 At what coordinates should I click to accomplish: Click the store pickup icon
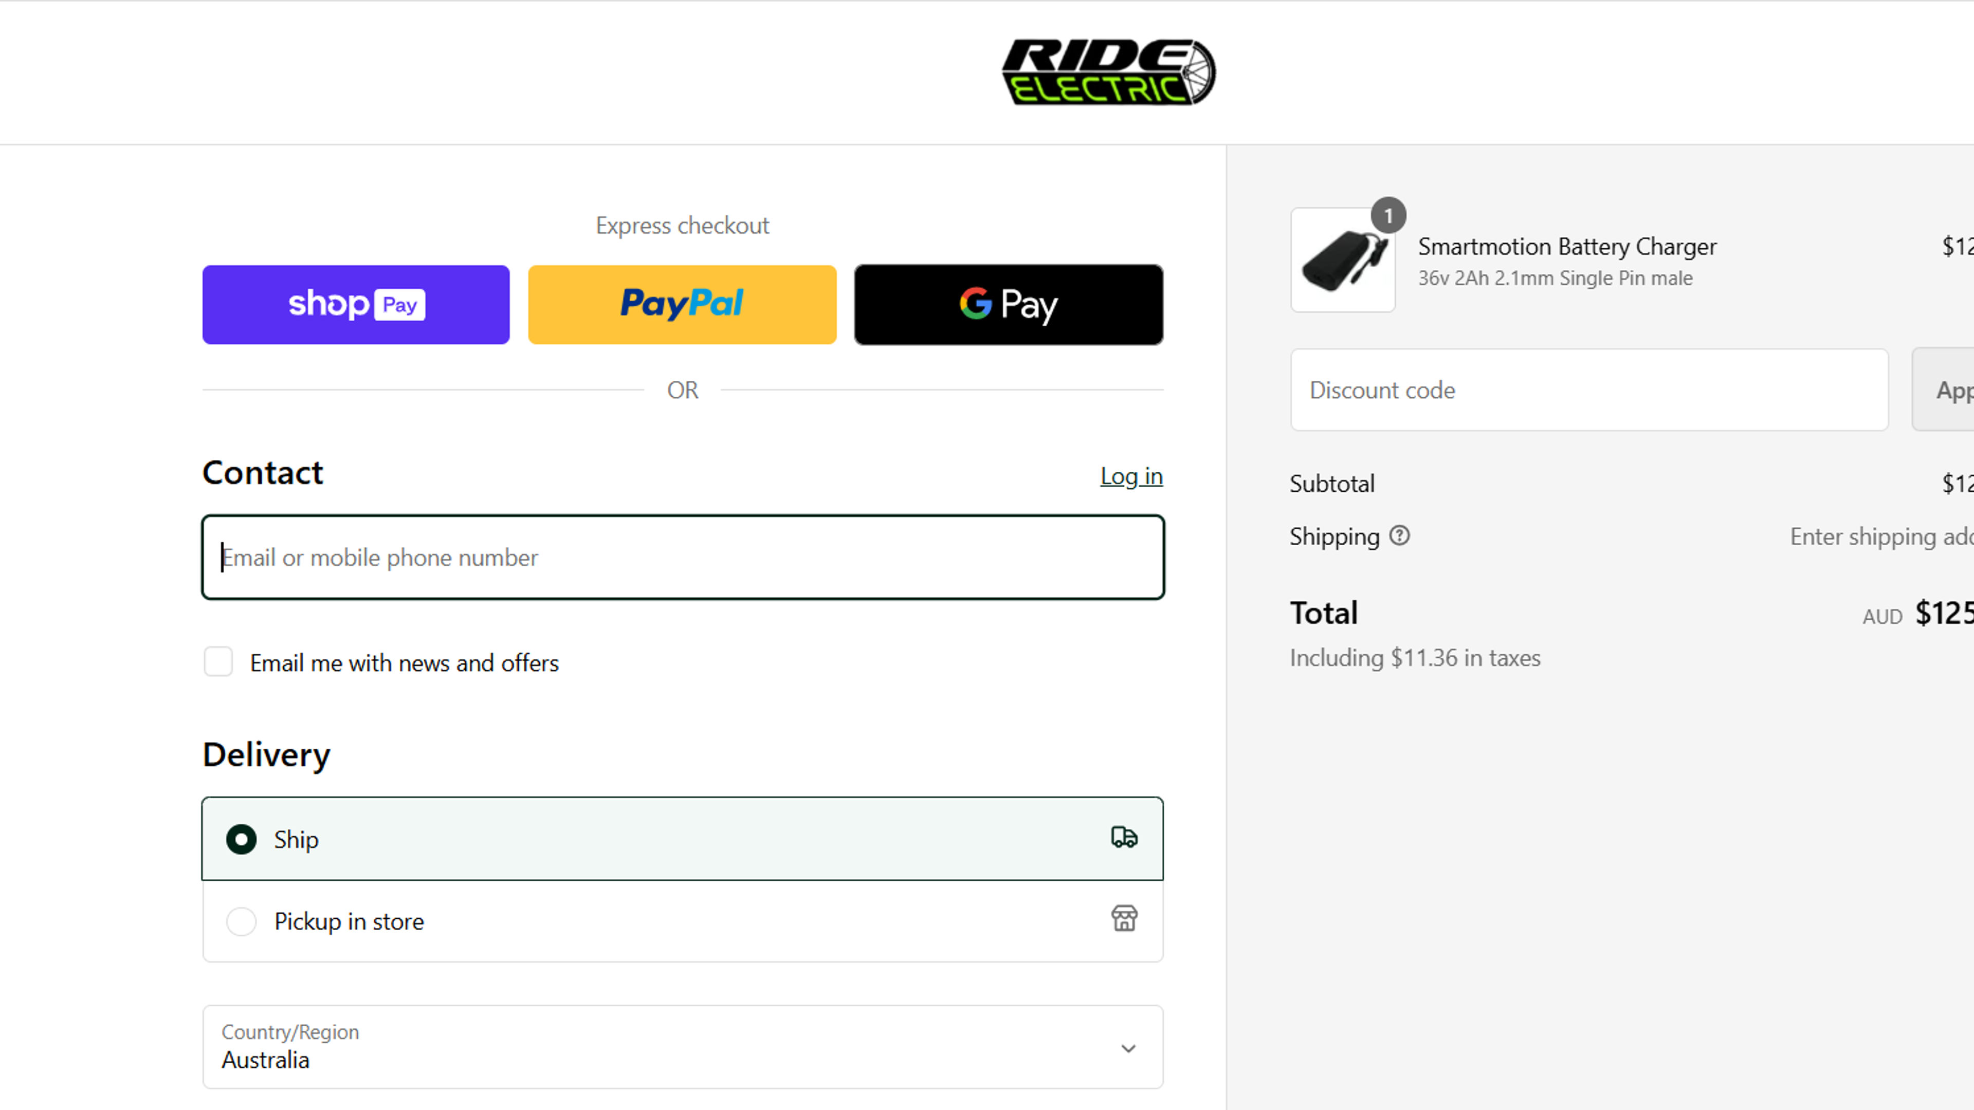coord(1124,918)
